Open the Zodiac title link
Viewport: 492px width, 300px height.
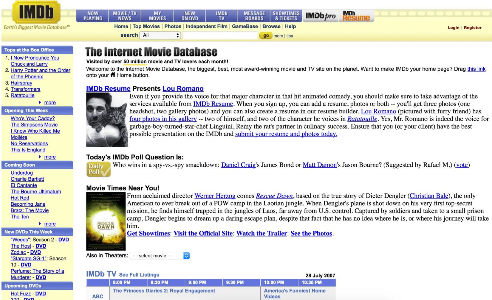pos(18,252)
